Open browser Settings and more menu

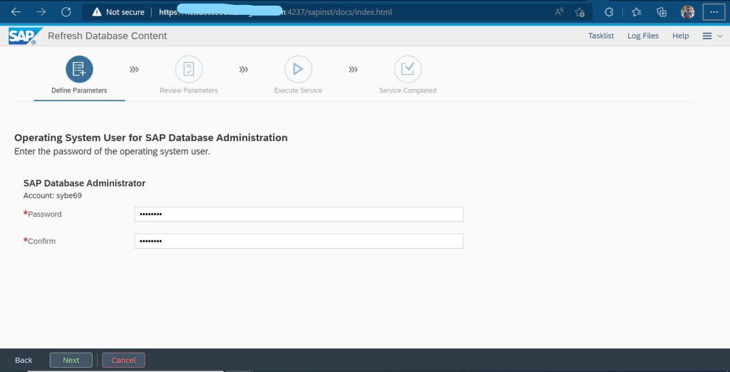pos(714,12)
